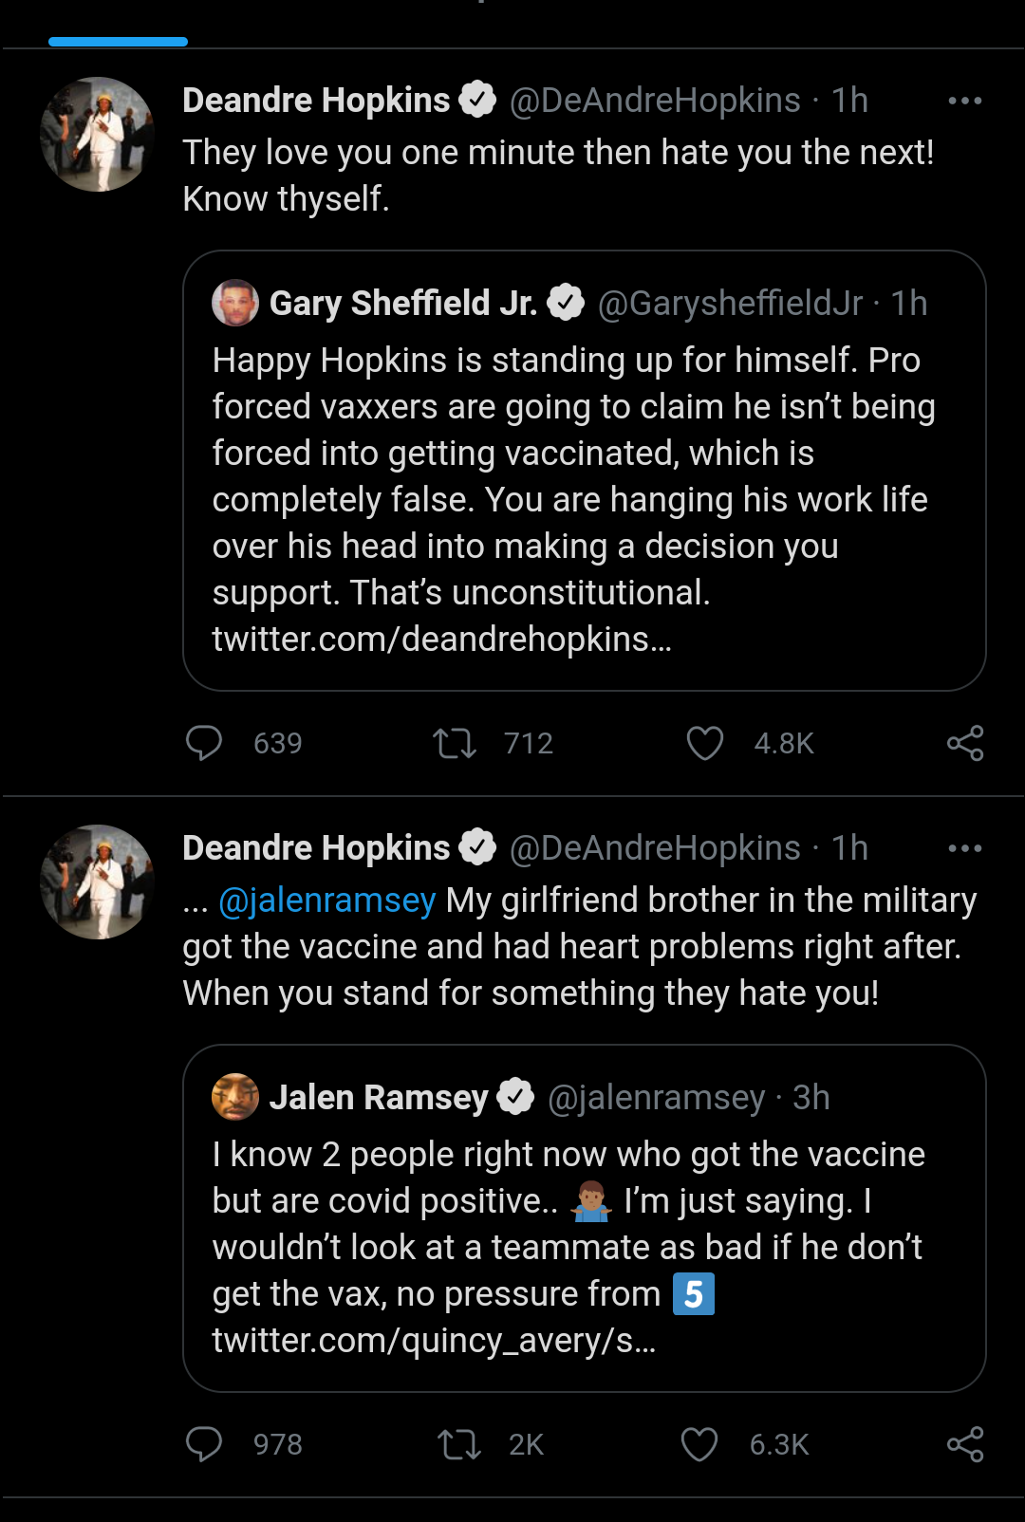This screenshot has height=1522, width=1025.
Task: Open Jalen Ramsey's quoted tweet
Action: 584,1224
